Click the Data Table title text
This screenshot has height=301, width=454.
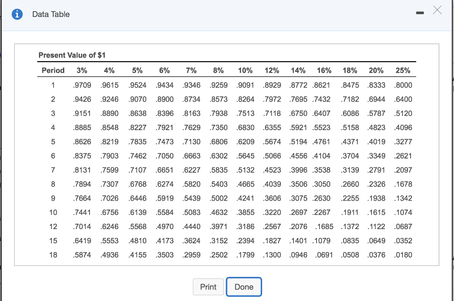pyautogui.click(x=50, y=14)
